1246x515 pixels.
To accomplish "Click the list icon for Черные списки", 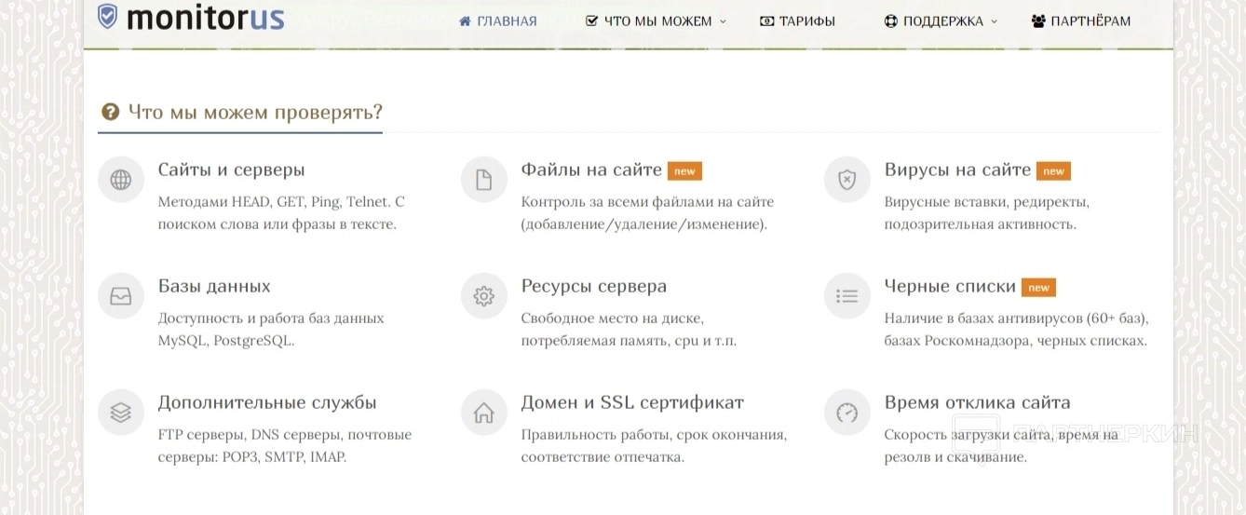I will pyautogui.click(x=847, y=297).
